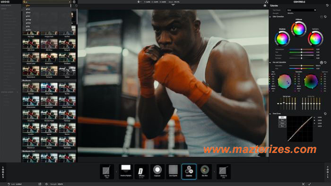
Task: Click the Midtones color wheel
Action: 299,29
